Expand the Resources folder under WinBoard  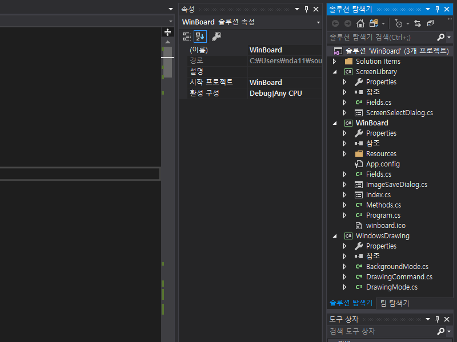[x=345, y=153]
